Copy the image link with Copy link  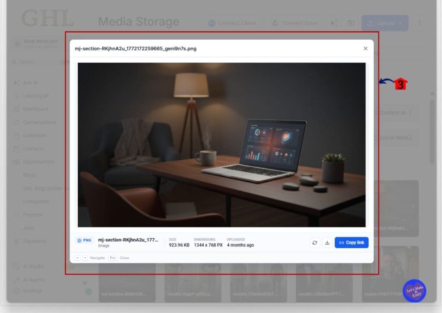(351, 243)
